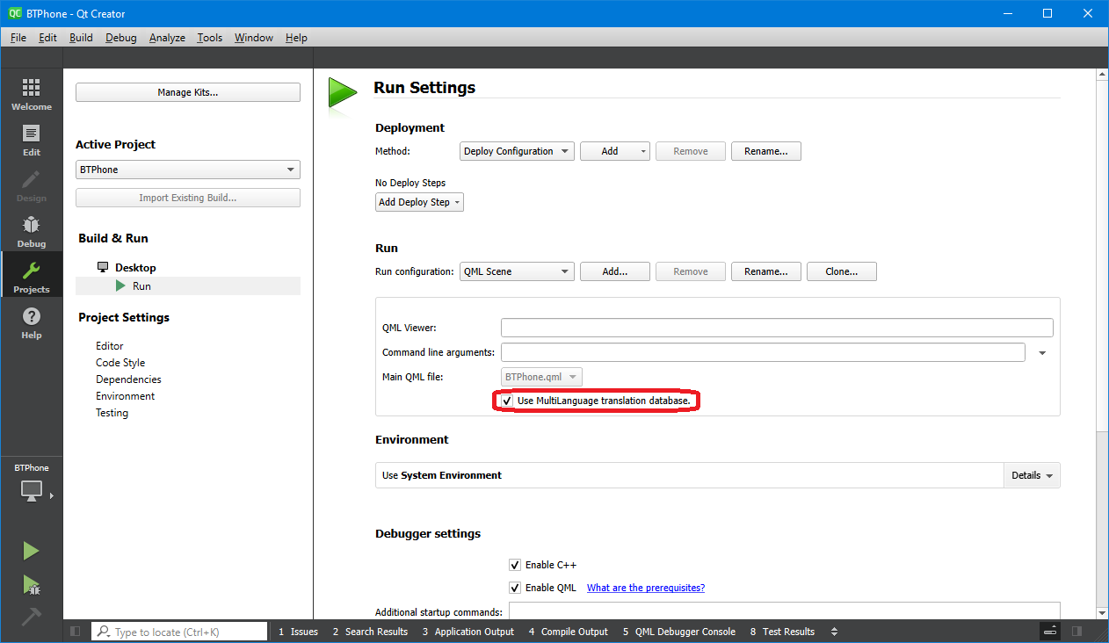Switch to the Compile Output pane

click(x=568, y=632)
